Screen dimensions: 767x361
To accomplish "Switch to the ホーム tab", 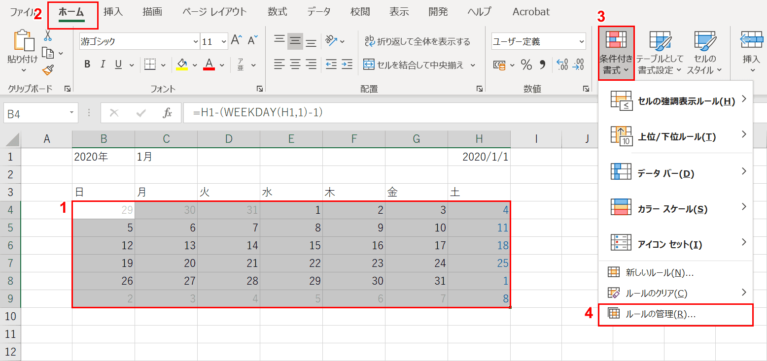I will [71, 12].
